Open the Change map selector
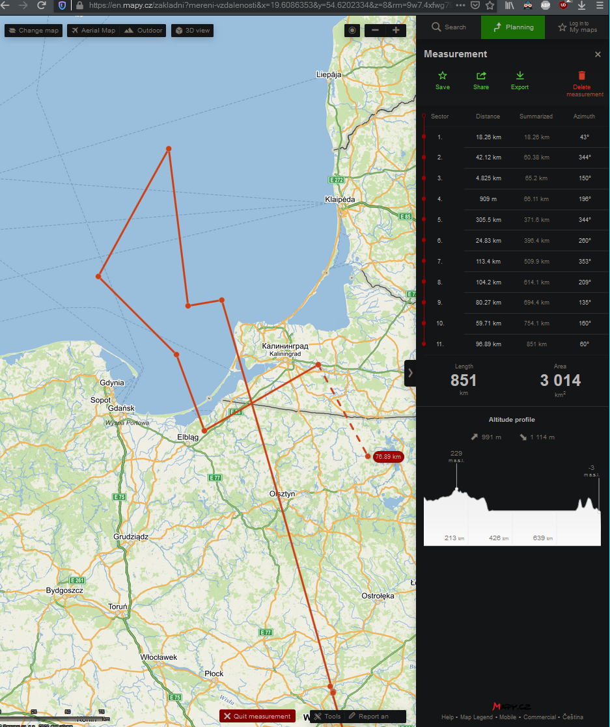Screen dimensions: 610x727 [x=34, y=31]
